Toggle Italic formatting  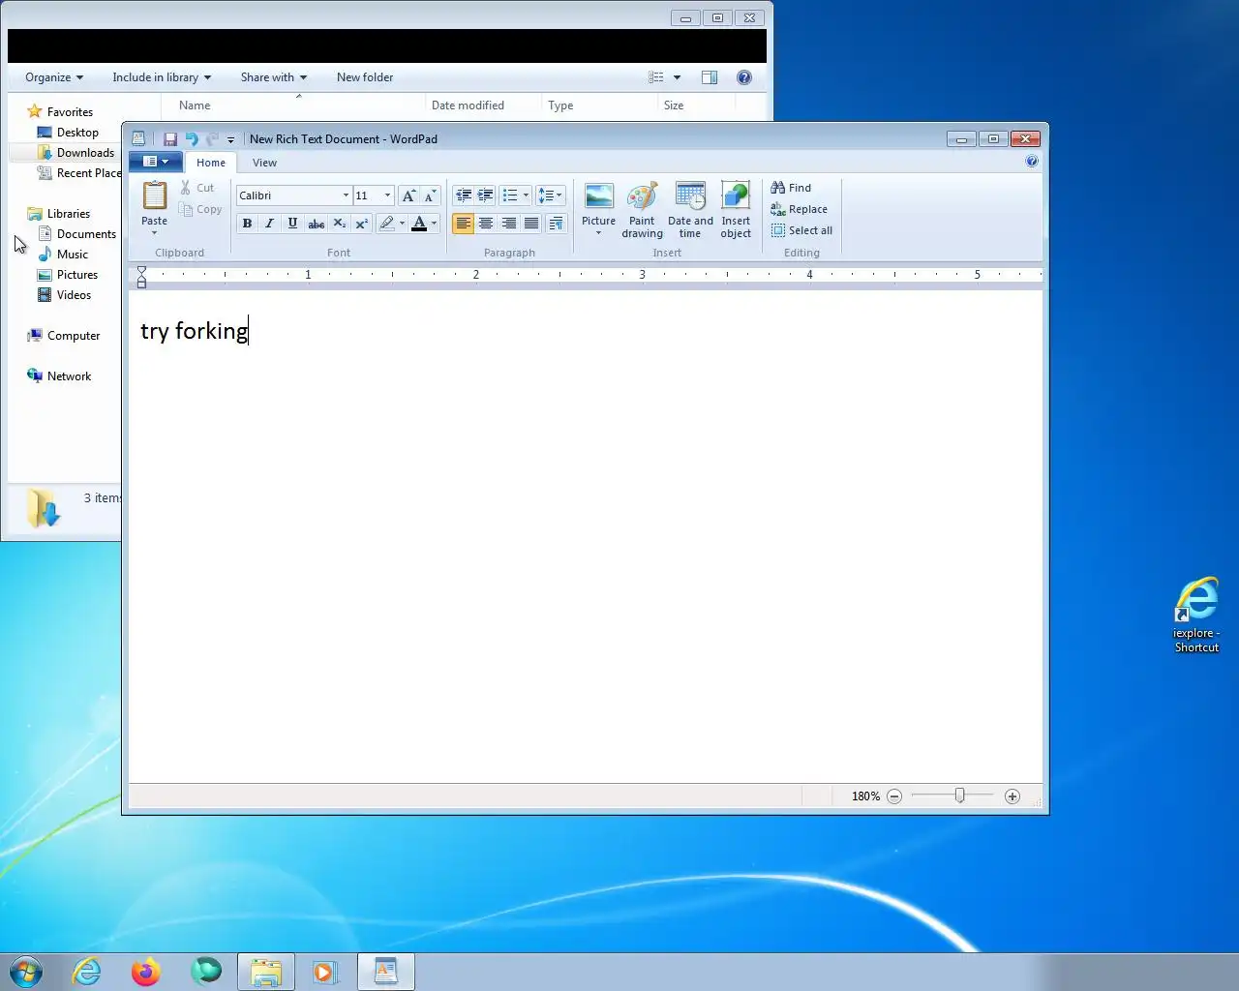270,224
